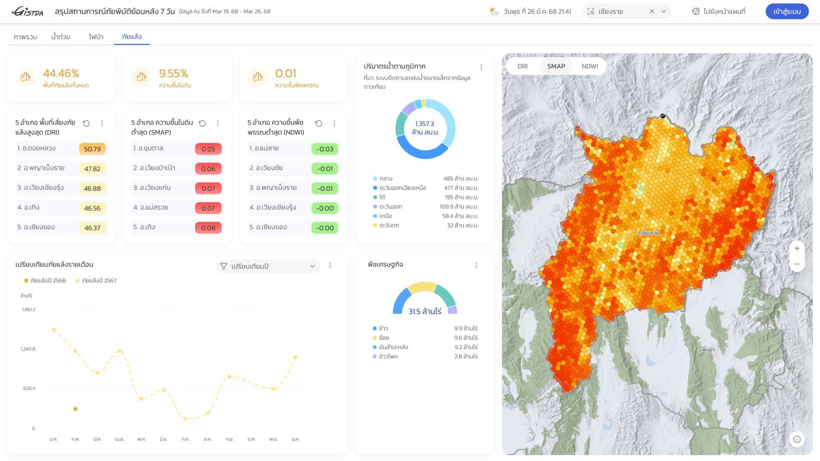Switch map layer to NDWI
Viewport: 820px width, 461px height.
[589, 66]
